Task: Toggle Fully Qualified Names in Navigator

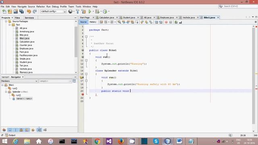Action: (x=33, y=130)
